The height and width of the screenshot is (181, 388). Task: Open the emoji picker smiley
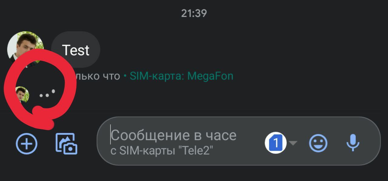coord(318,143)
